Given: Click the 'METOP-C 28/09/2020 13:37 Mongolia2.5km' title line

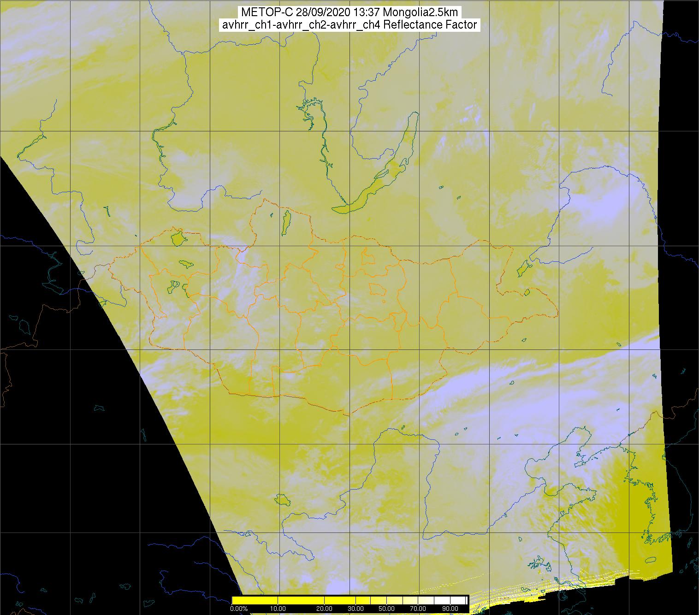Looking at the screenshot, I should tap(349, 12).
